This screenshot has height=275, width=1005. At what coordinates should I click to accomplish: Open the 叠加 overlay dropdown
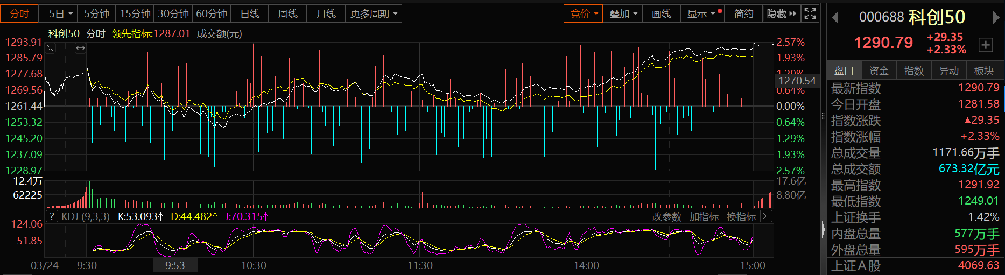[x=623, y=13]
